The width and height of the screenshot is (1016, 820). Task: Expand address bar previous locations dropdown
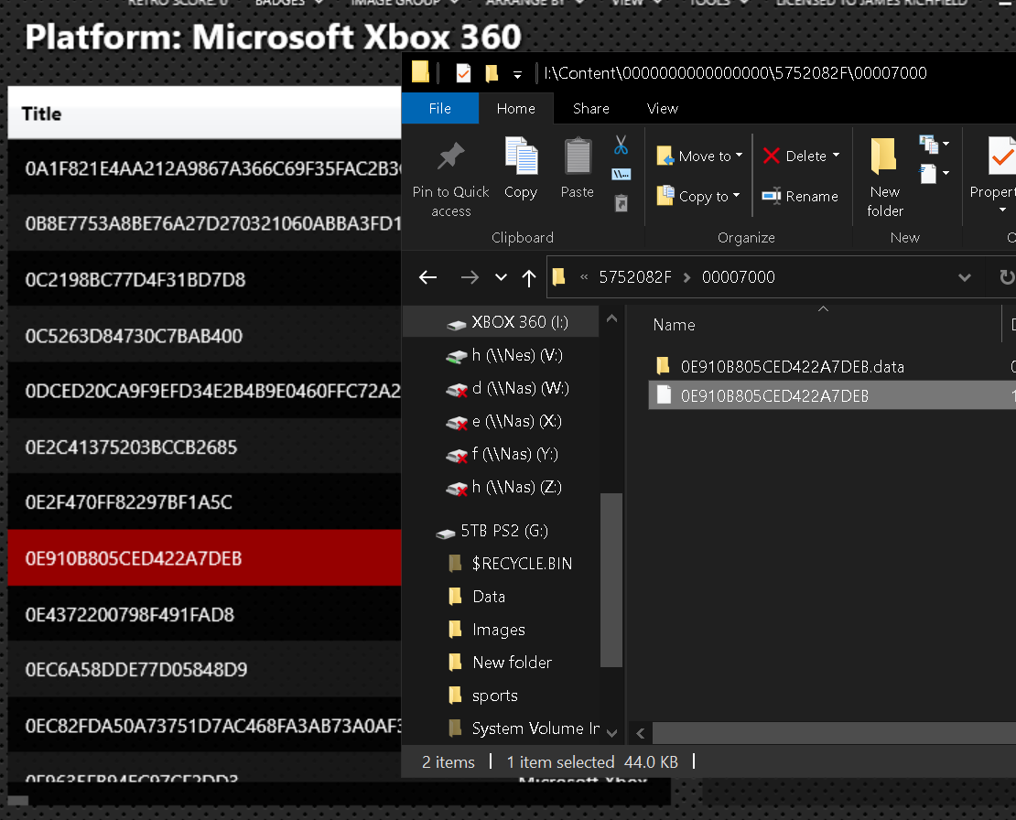(x=964, y=277)
